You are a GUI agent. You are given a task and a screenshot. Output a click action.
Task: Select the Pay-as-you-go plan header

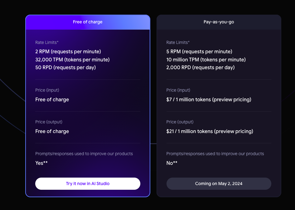pyautogui.click(x=219, y=22)
